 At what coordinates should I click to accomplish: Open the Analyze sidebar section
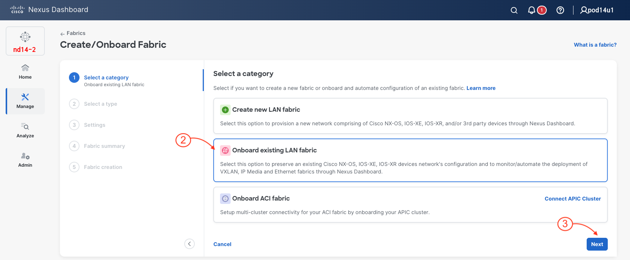[25, 130]
